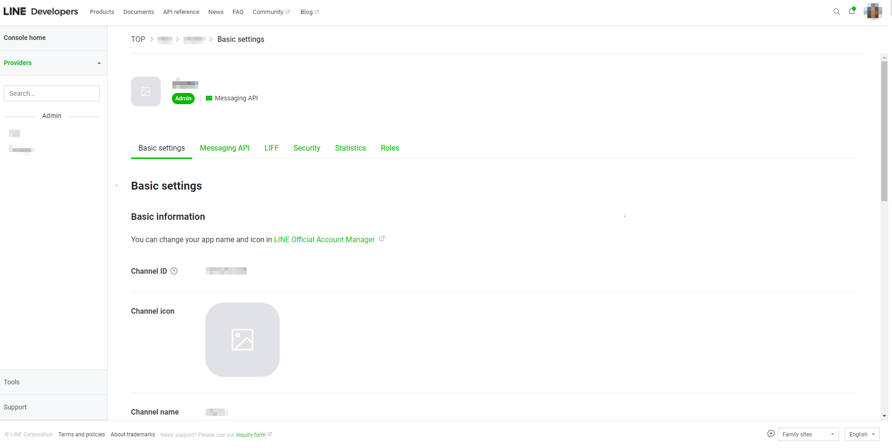Click the Messaging API chat bubble badge icon
The height and width of the screenshot is (448, 892).
pyautogui.click(x=209, y=98)
